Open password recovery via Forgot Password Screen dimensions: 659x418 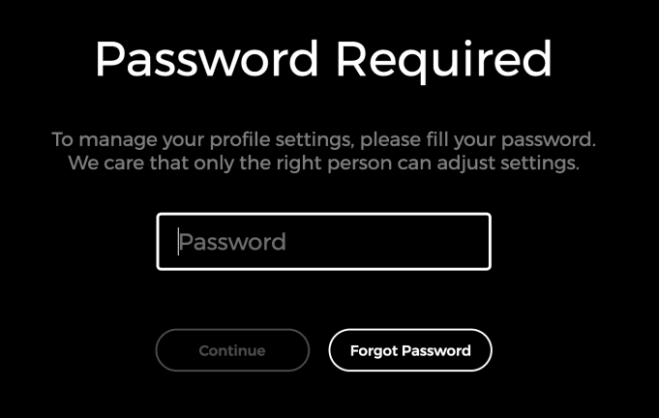click(x=410, y=350)
